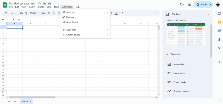Image resolution: width=223 pixels, height=104 pixels.
Task: Click the horizontal scrollbar thumb
Action: [32, 97]
